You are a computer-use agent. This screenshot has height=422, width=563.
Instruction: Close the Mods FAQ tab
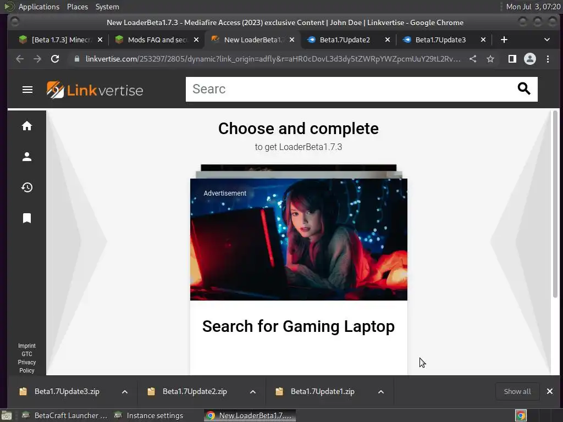point(196,40)
